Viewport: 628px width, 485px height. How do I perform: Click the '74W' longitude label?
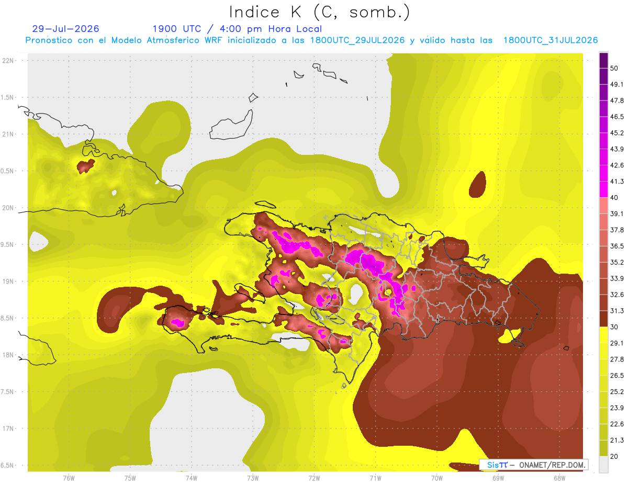[192, 478]
